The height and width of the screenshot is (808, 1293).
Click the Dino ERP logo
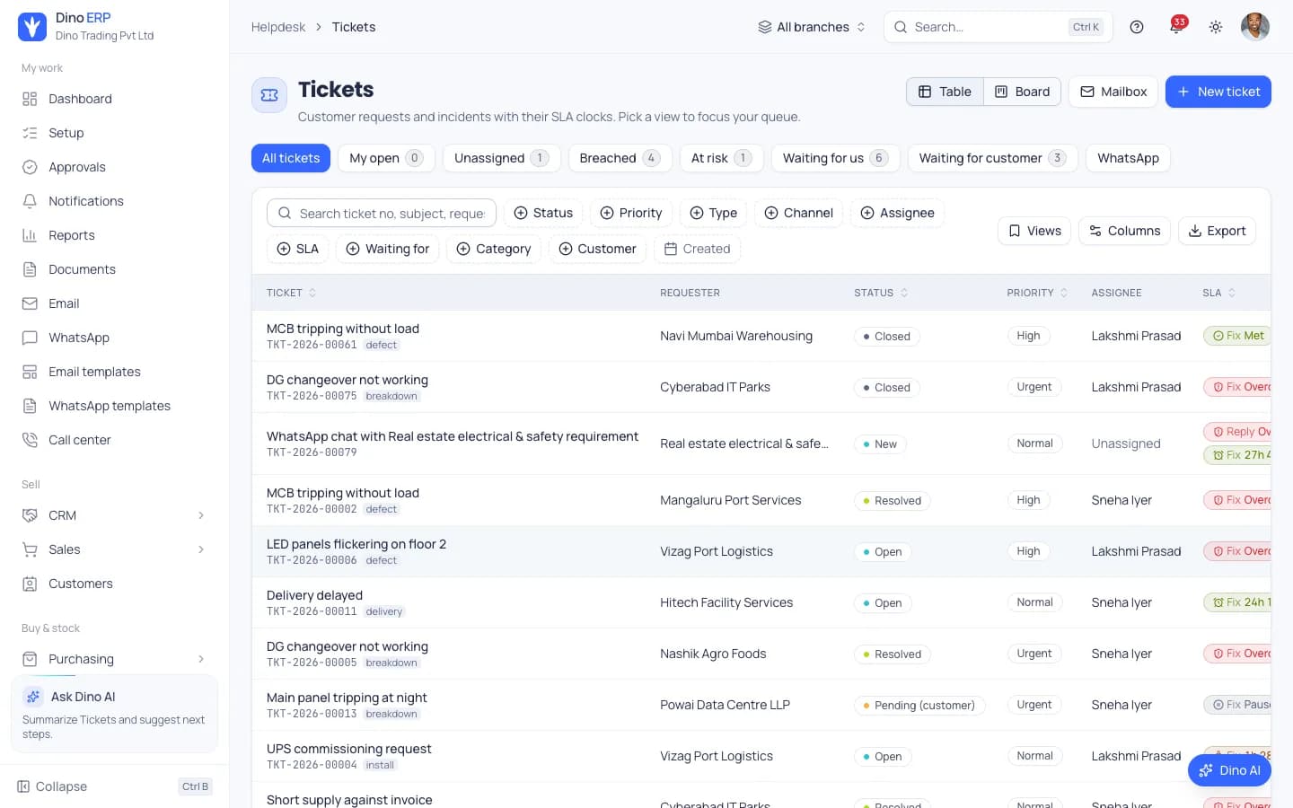point(32,27)
